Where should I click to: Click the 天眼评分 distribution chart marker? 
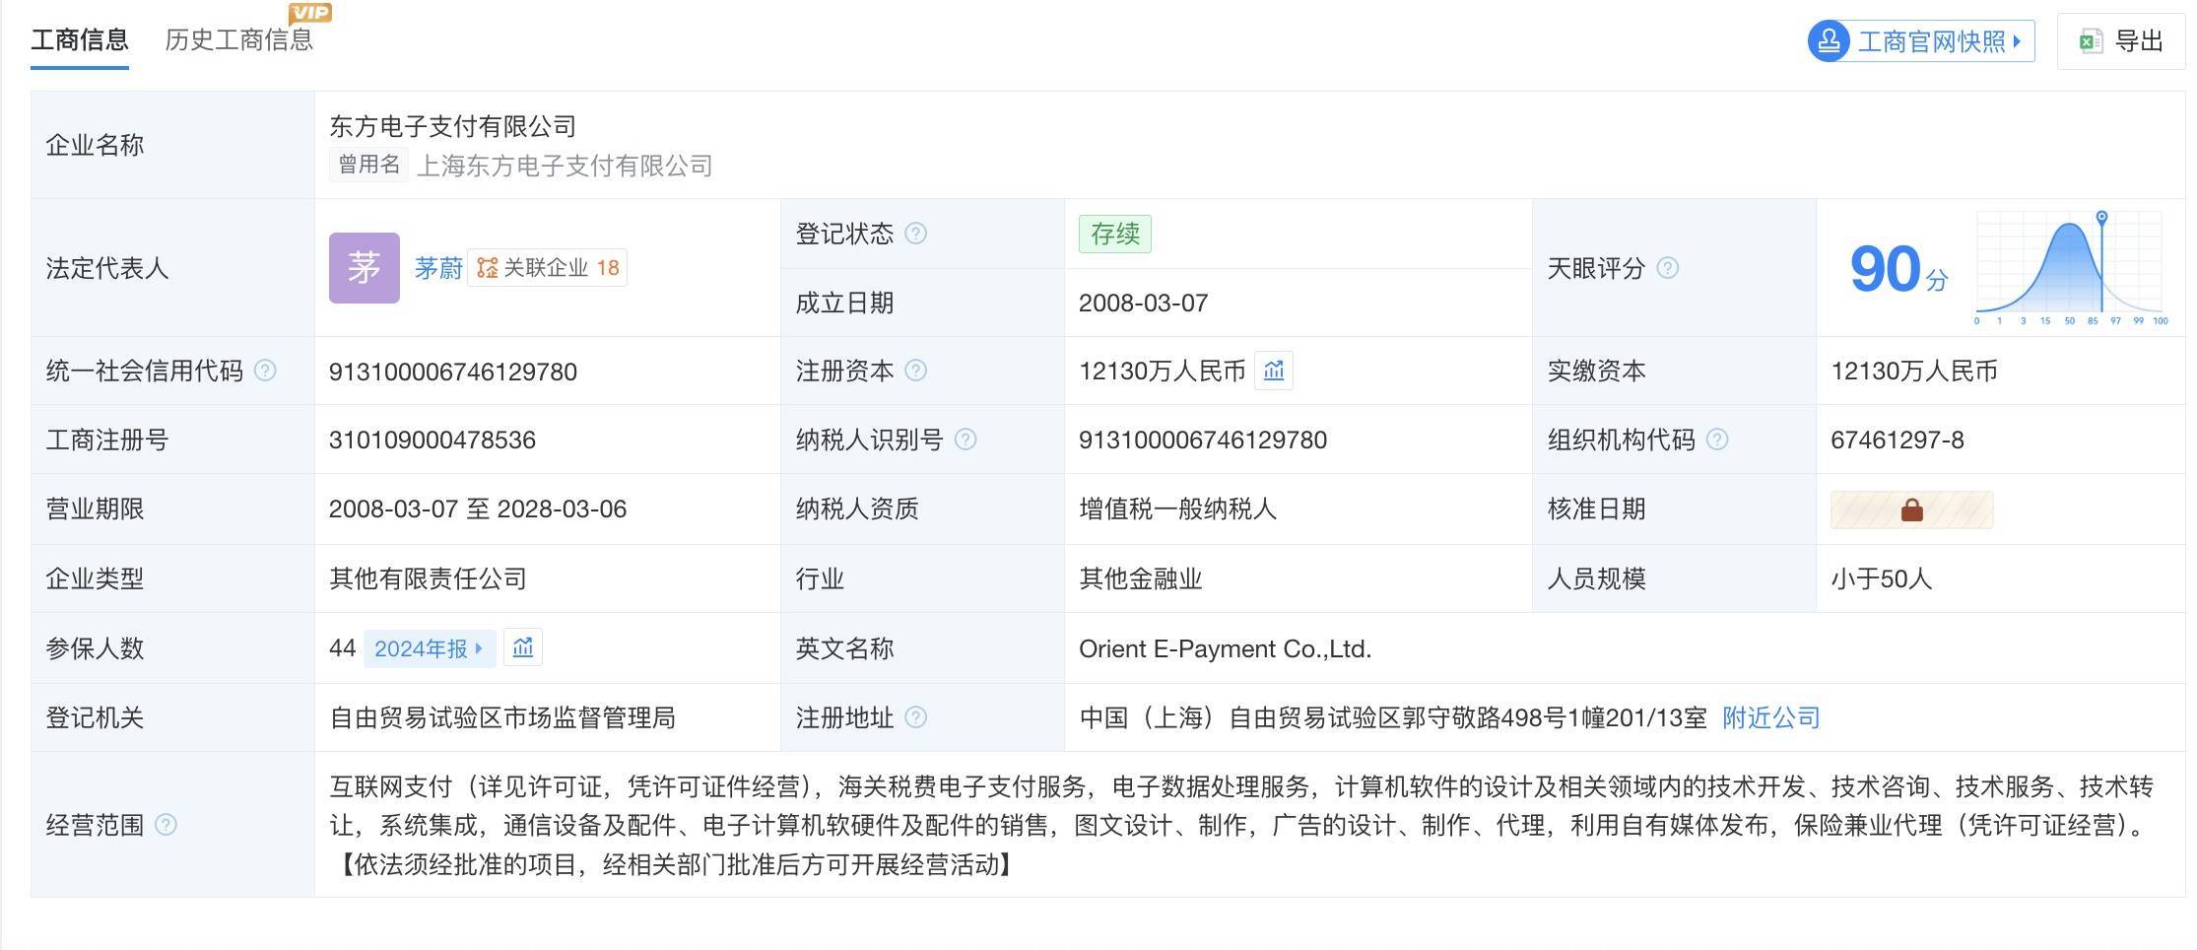click(x=2101, y=218)
